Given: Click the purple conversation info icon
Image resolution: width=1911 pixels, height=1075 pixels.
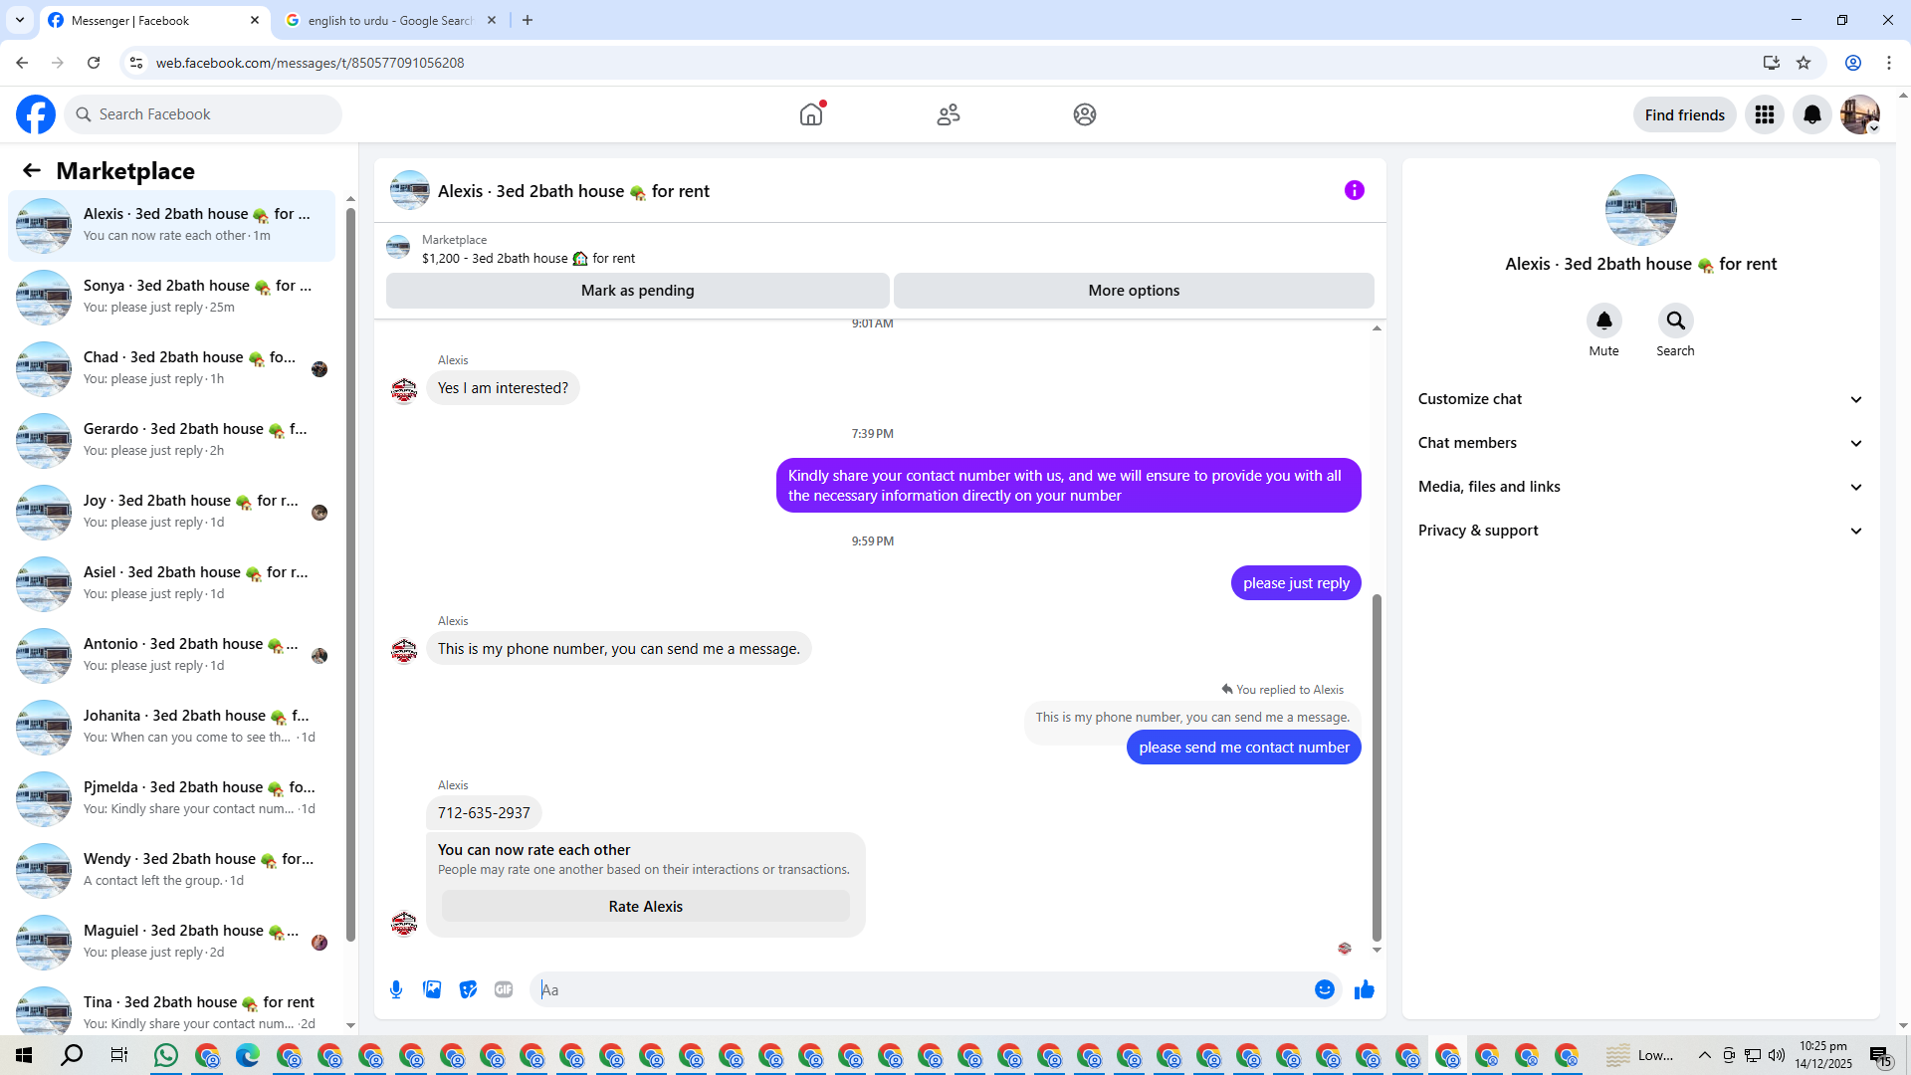Looking at the screenshot, I should point(1354,190).
